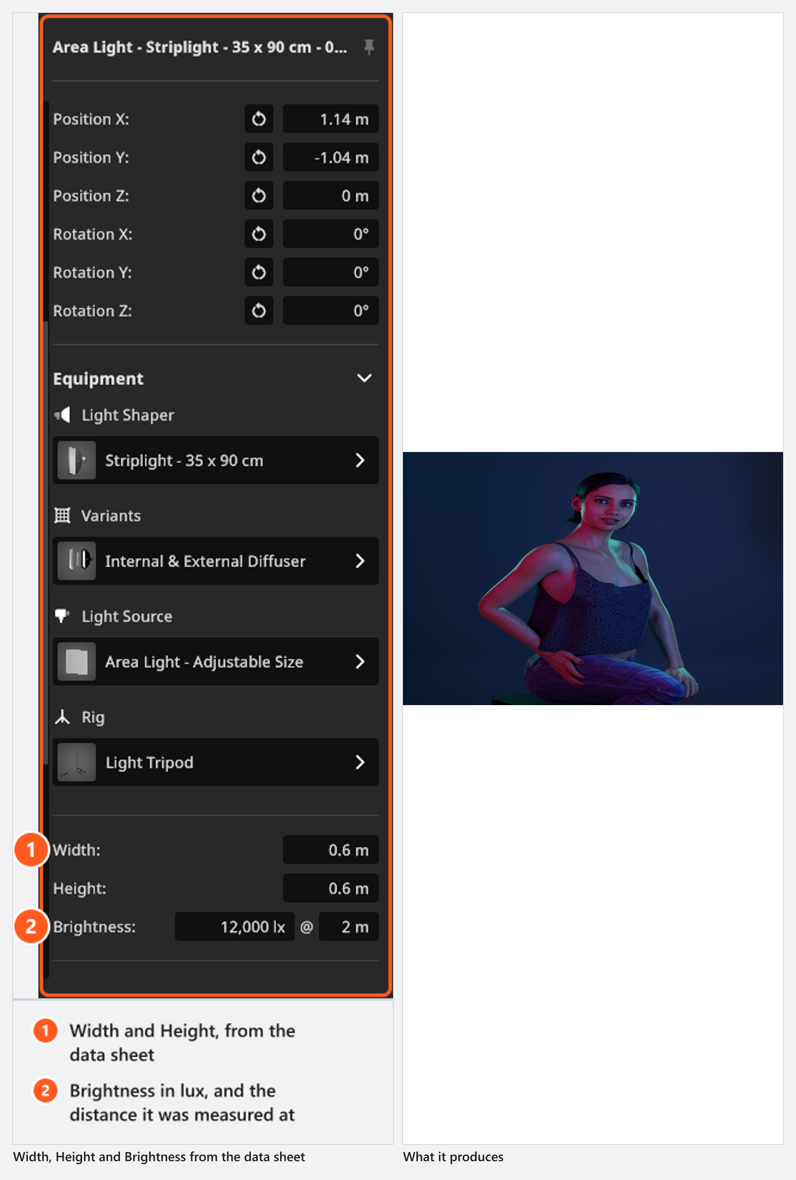Reset the Position X value

259,119
